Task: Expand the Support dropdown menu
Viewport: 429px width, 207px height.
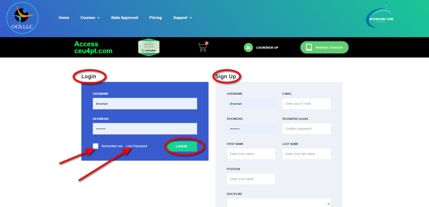Action: pos(183,18)
